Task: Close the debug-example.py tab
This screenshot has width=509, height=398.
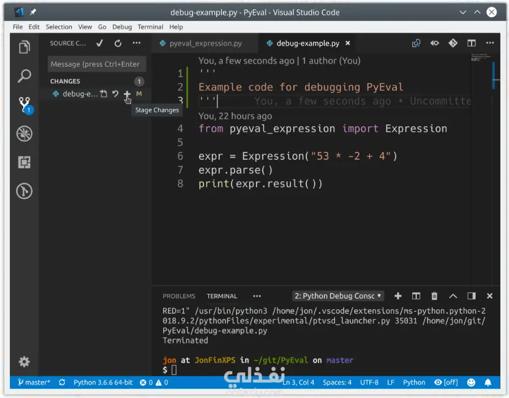Action: click(x=348, y=43)
